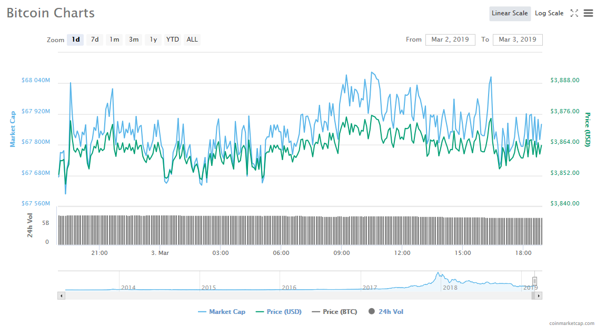Click the From date field

pyautogui.click(x=450, y=40)
